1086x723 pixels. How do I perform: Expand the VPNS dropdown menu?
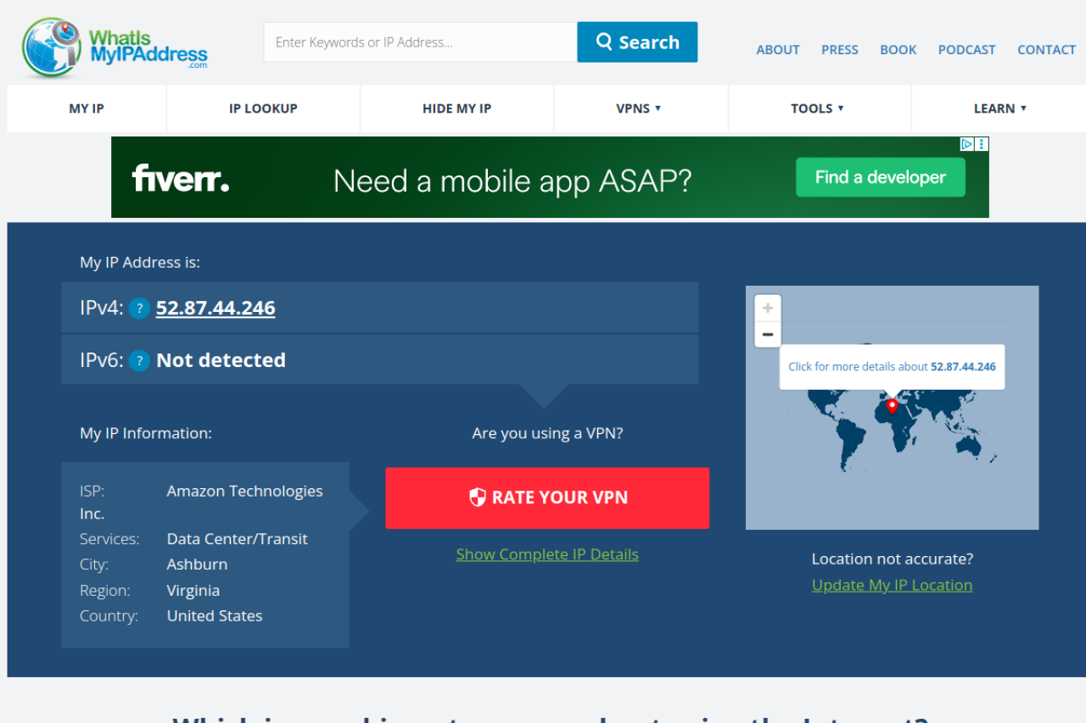click(640, 108)
